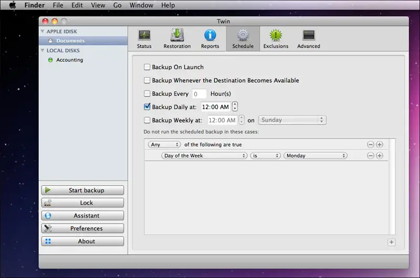This screenshot has height=278, width=420.
Task: Click the green status dot beside Accounting
Action: 50,60
